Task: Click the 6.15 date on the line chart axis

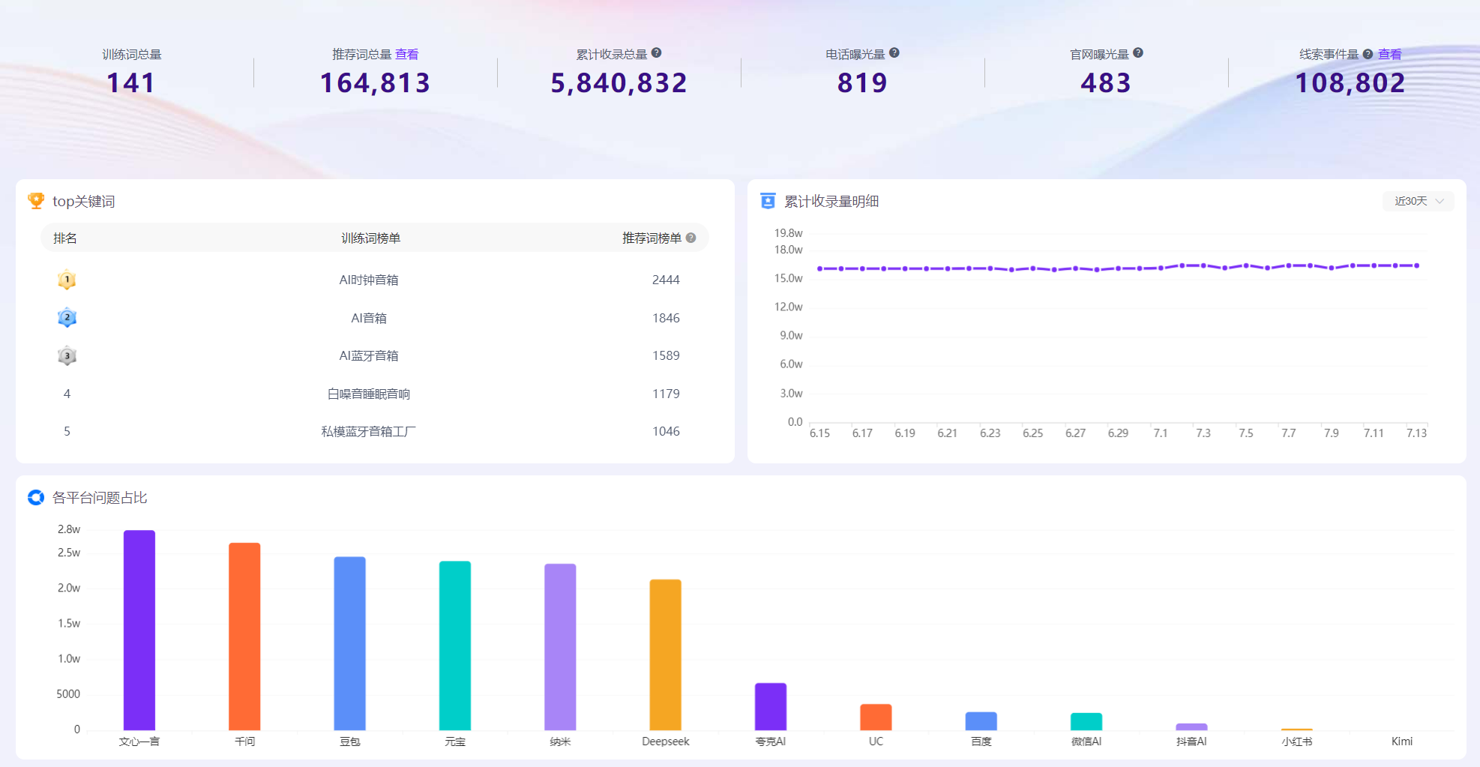Action: (x=819, y=433)
